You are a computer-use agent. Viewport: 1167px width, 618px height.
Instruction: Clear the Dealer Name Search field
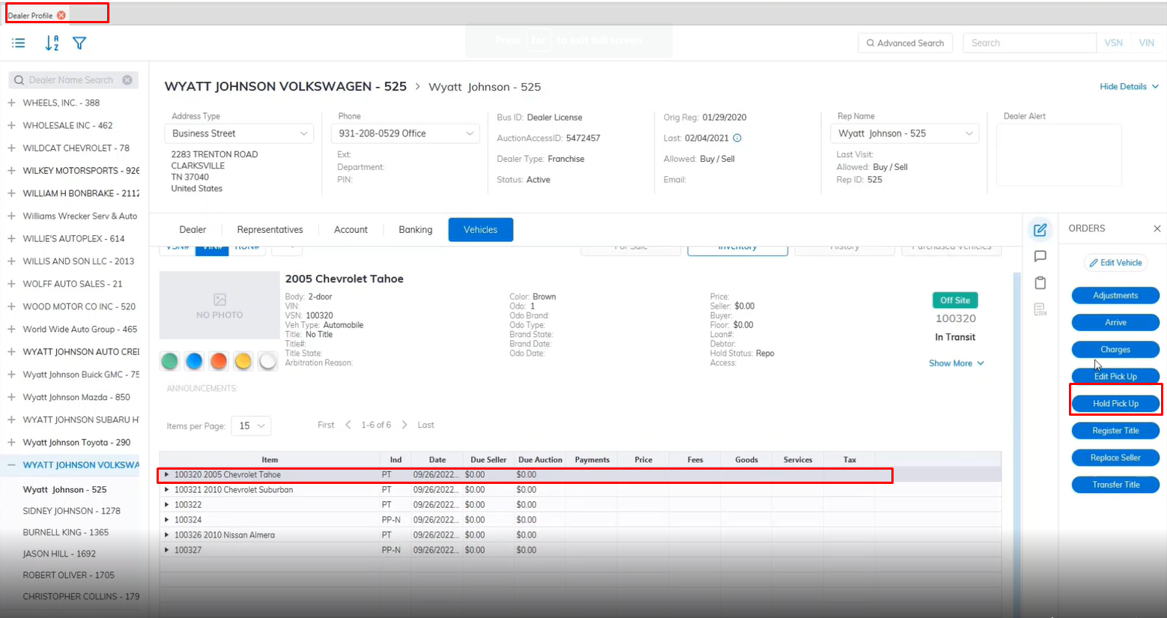(127, 80)
